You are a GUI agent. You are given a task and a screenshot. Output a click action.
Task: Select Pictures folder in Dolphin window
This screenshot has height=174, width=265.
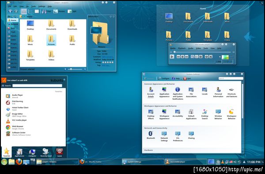(x=51, y=40)
